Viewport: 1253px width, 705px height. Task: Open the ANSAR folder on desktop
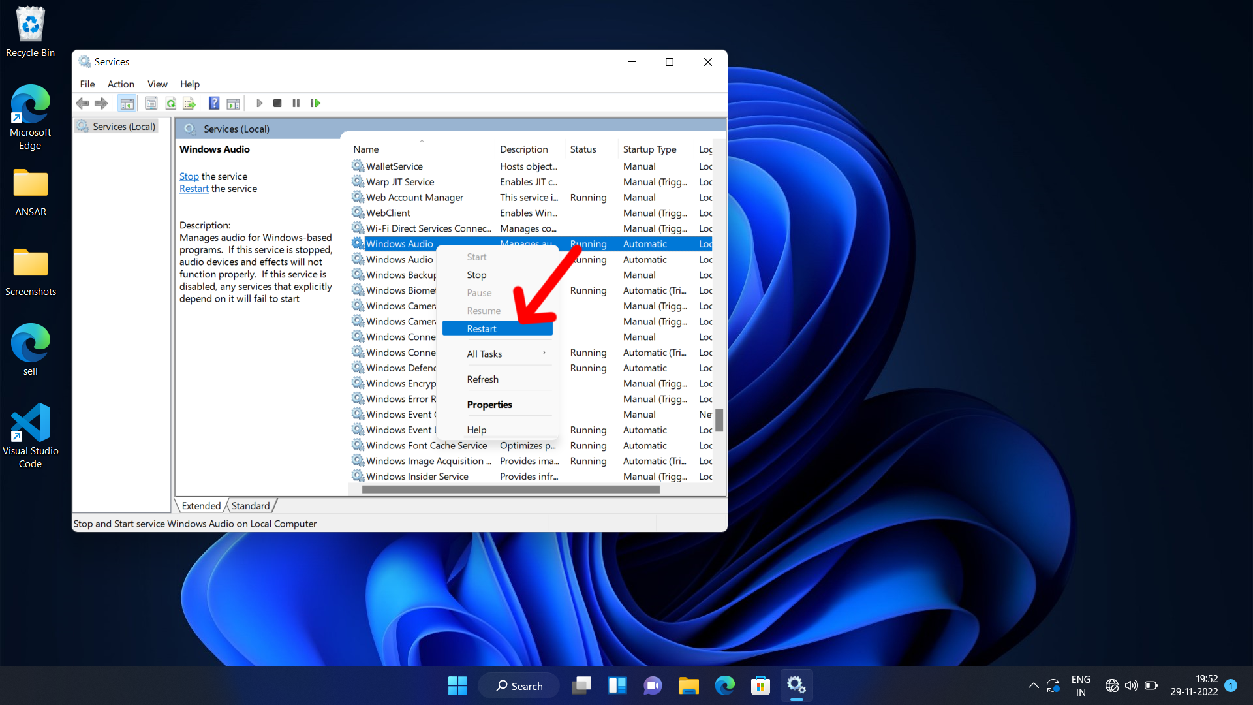(x=30, y=193)
